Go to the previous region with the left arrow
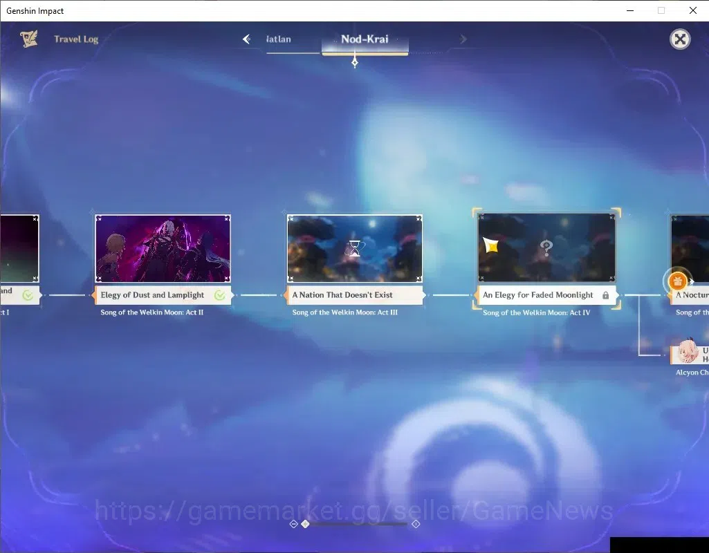This screenshot has width=709, height=553. click(x=246, y=39)
